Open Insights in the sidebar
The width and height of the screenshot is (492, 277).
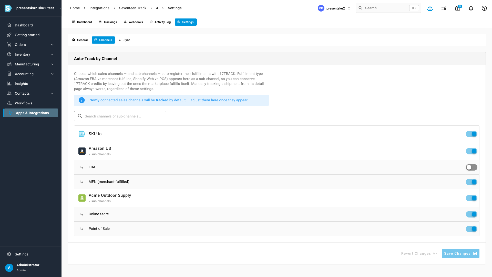pyautogui.click(x=31, y=84)
